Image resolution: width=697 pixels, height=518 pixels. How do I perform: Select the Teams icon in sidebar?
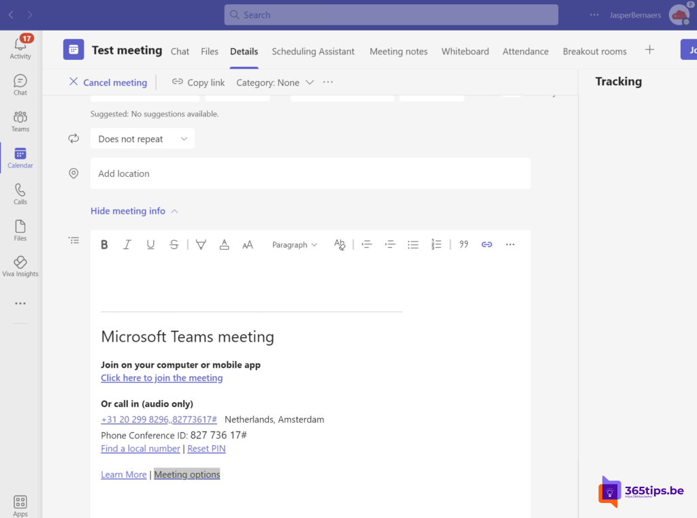tap(20, 120)
